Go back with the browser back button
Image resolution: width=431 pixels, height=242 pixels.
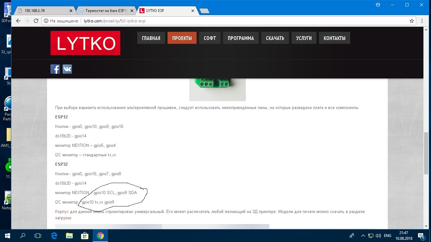click(18, 21)
